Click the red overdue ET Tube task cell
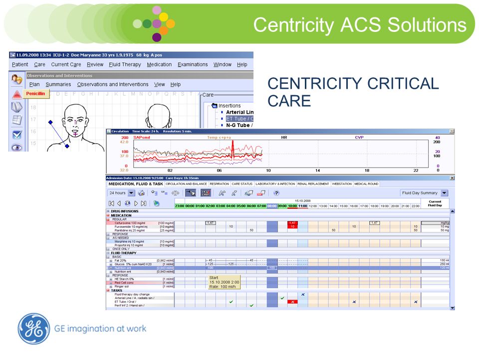Screen dimensions: 479x359 tap(293, 302)
